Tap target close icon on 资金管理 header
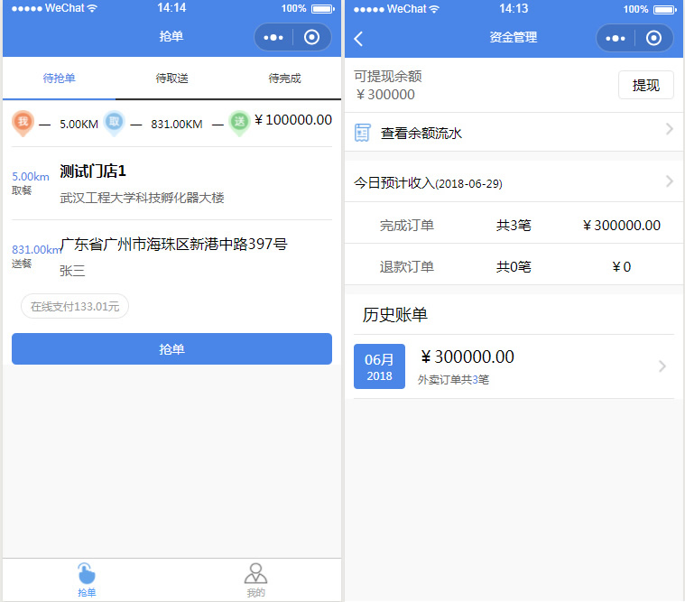685x602 pixels. [654, 38]
